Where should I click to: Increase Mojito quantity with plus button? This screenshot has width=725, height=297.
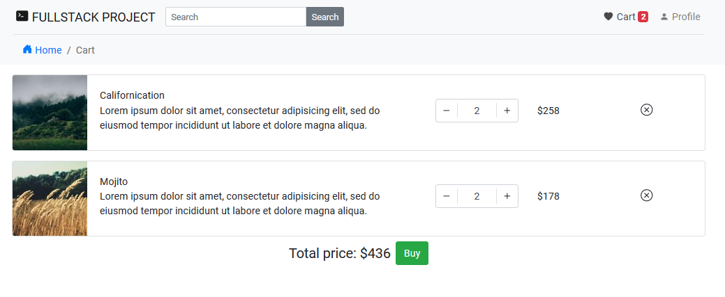tap(507, 196)
